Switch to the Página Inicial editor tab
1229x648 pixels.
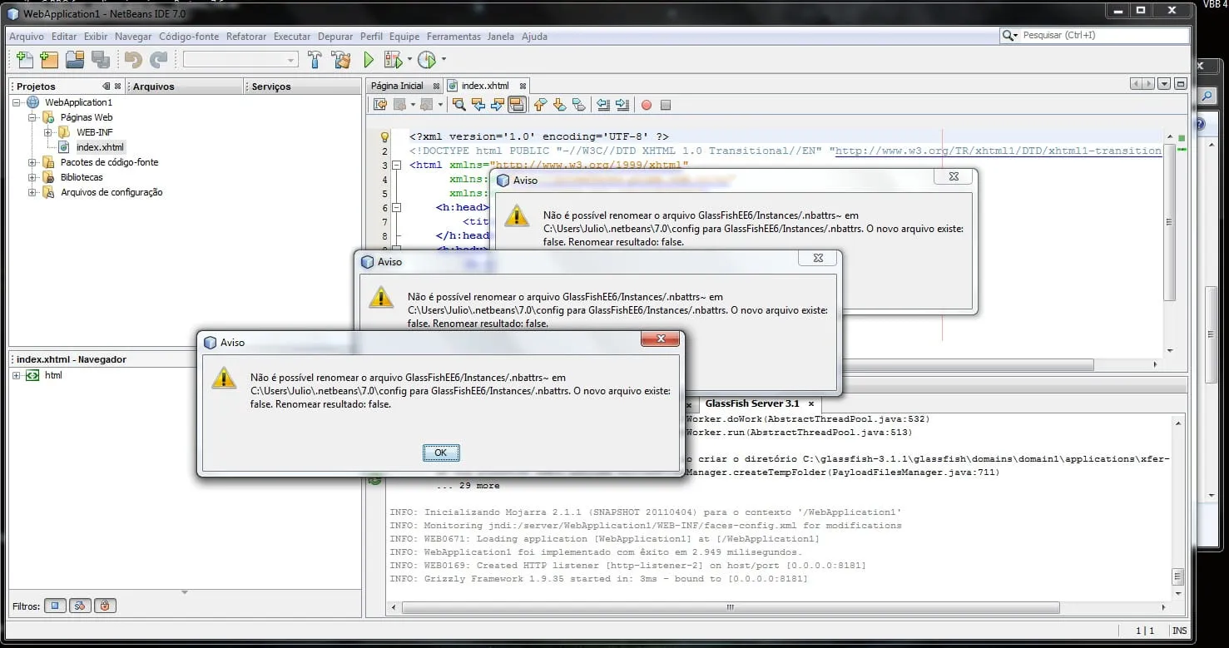[397, 86]
